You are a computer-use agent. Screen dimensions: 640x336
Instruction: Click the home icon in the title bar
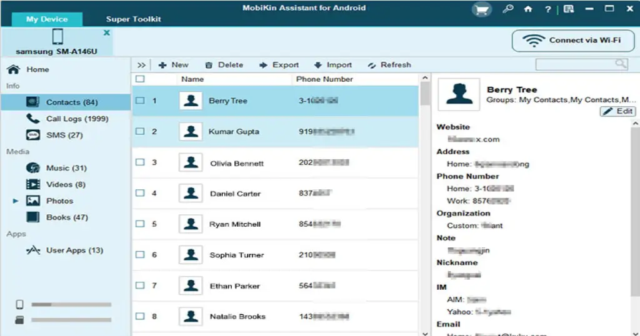(x=528, y=9)
